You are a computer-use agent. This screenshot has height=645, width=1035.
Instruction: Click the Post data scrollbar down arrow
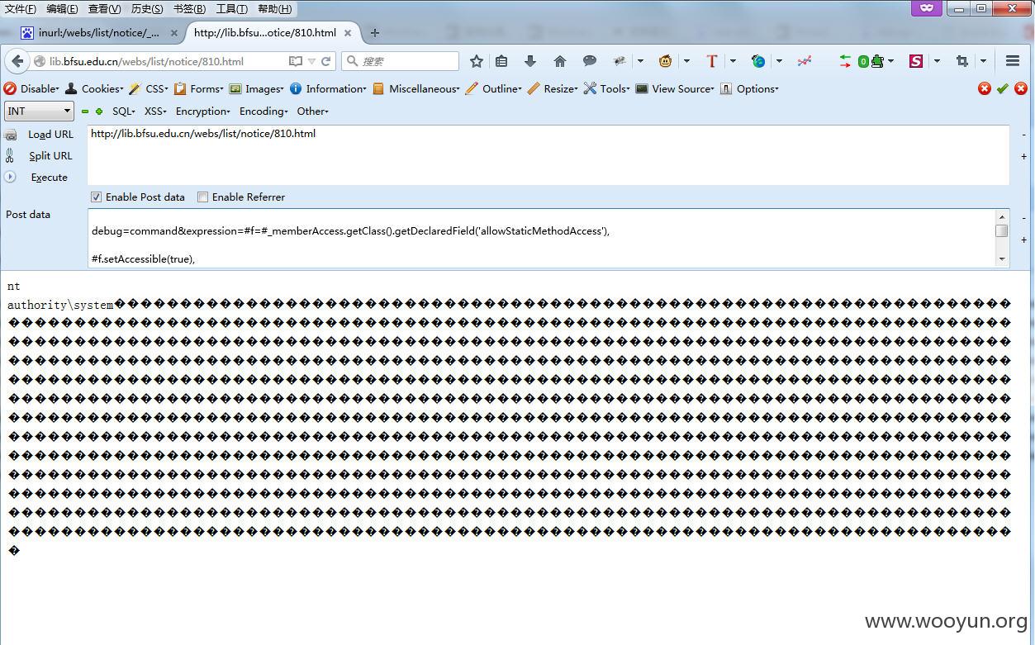[x=1002, y=259]
